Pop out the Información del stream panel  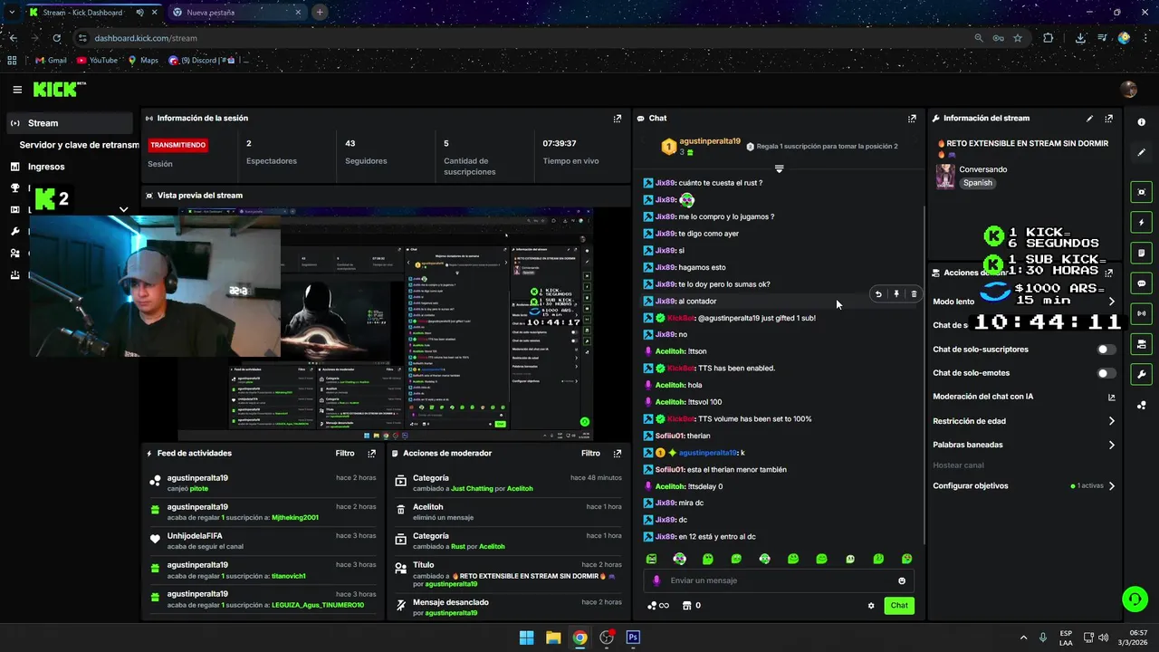[x=1109, y=118]
